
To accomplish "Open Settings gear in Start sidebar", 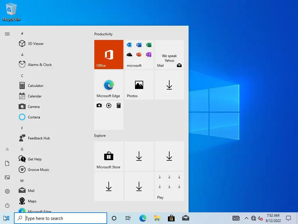I will (7, 191).
